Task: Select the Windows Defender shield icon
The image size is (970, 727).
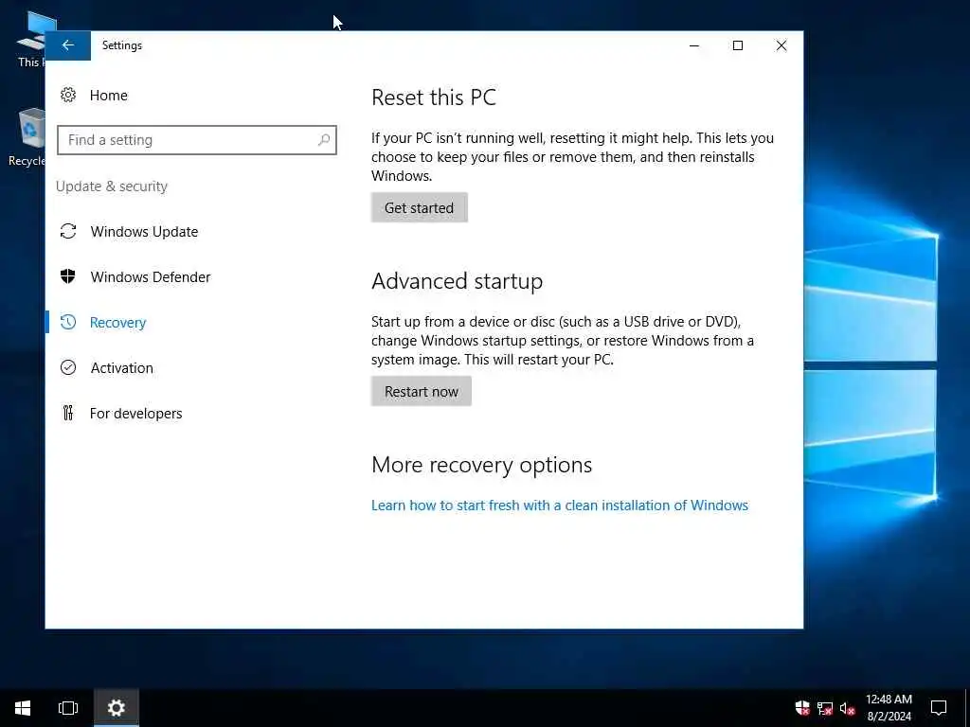Action: click(68, 276)
